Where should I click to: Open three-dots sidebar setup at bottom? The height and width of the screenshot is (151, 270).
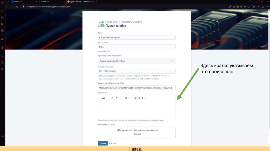(x=2, y=143)
